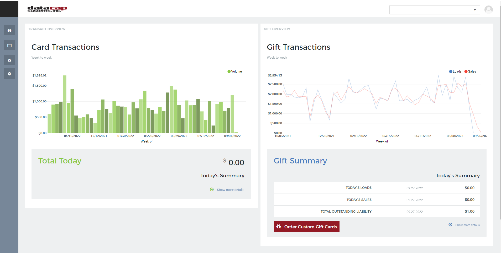Click the Show more details link under Gift Summary

(467, 225)
